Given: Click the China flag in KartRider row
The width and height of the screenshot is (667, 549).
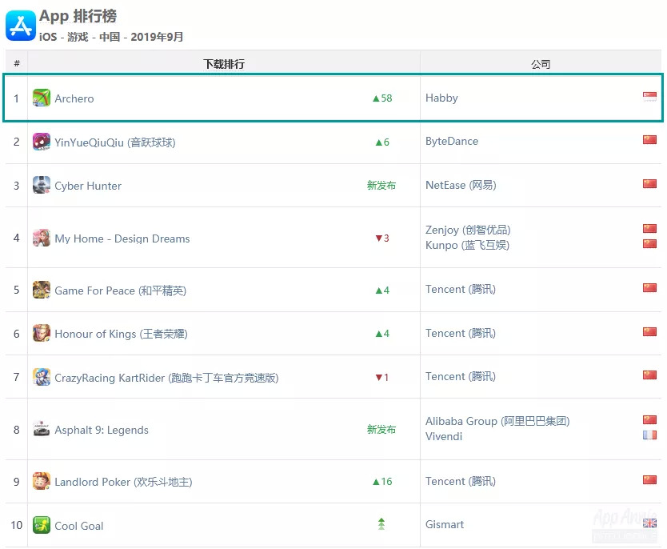Looking at the screenshot, I should [x=649, y=375].
